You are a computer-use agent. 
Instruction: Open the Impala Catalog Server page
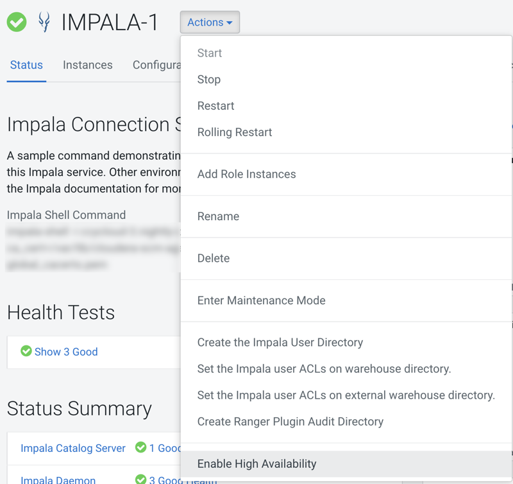(72, 448)
